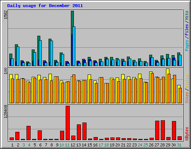Click day label 14 on the x-axis
The image size is (191, 149).
84,145
